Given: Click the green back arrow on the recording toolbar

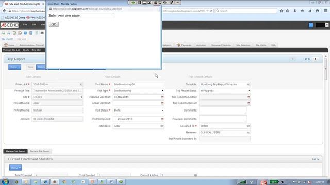Looking at the screenshot, I should tap(133, 3).
